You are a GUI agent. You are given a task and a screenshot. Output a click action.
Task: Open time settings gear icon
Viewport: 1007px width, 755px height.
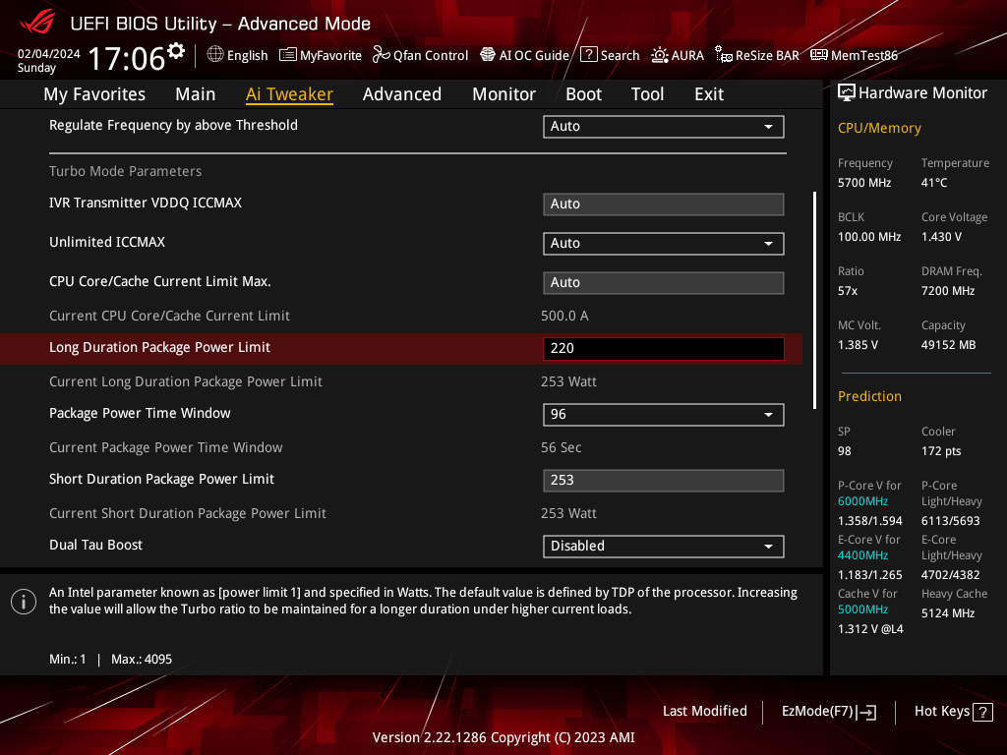point(176,51)
